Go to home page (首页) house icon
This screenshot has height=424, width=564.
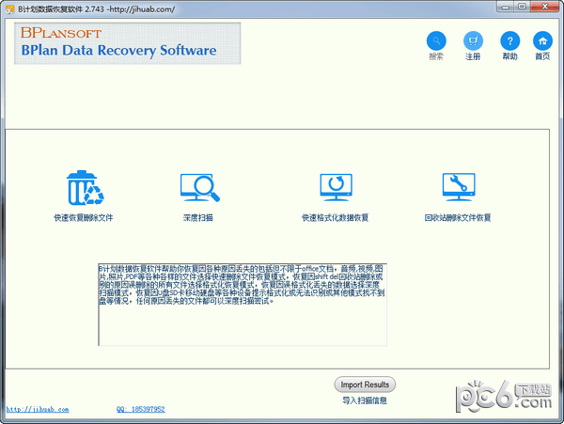tap(542, 40)
